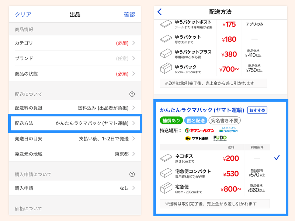Click the 出品 screen title
This screenshot has height=221, width=295.
(x=75, y=14)
